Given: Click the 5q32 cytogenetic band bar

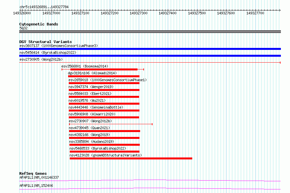Looking at the screenshot, I should 150,32.
